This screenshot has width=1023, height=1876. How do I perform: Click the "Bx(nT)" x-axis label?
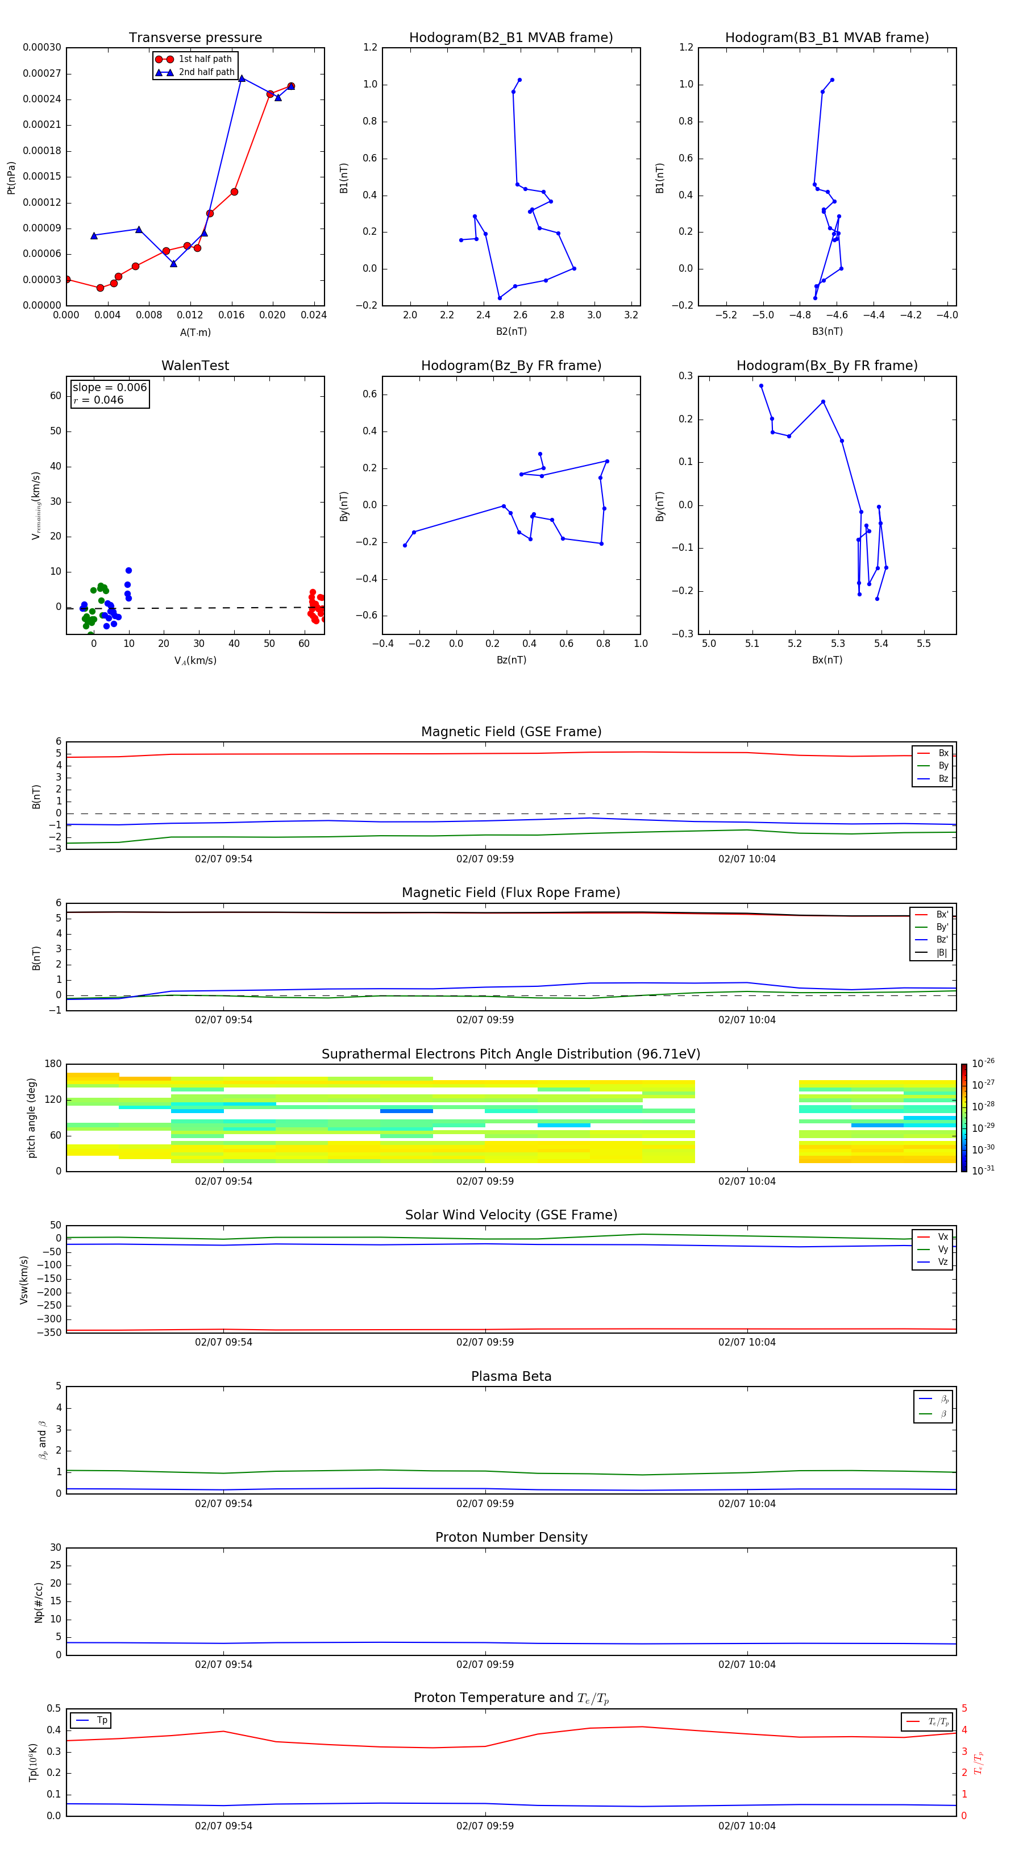pos(827,660)
